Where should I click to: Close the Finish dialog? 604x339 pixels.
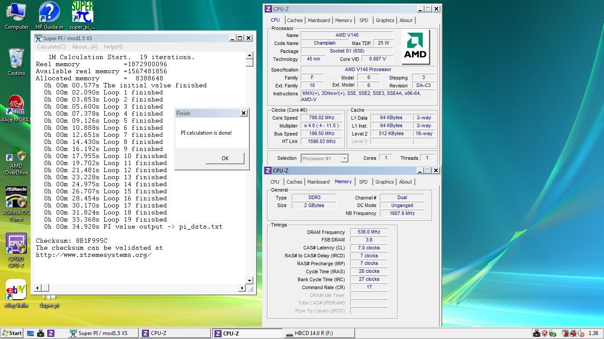click(243, 113)
